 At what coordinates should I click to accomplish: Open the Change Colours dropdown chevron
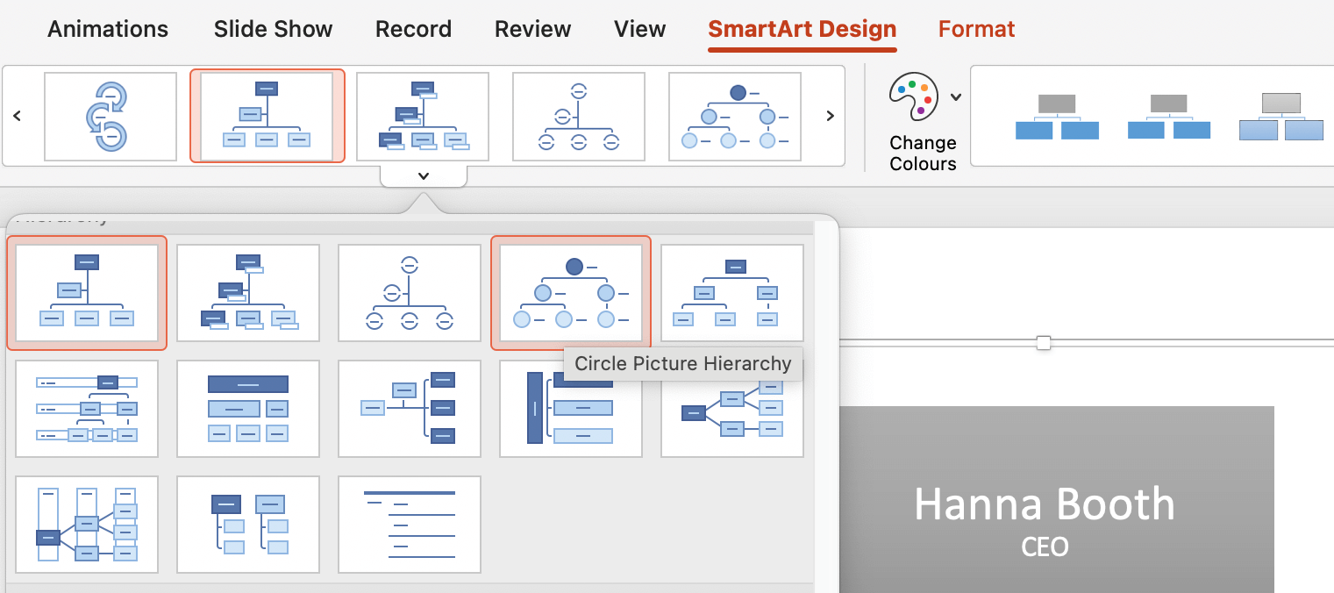pyautogui.click(x=956, y=96)
